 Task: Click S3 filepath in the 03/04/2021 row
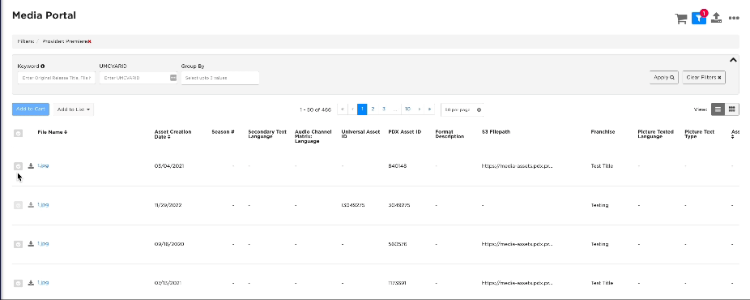tap(517, 166)
